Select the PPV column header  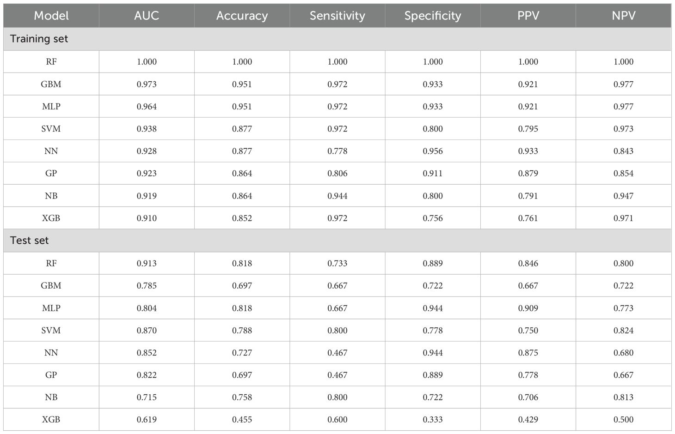tap(528, 16)
